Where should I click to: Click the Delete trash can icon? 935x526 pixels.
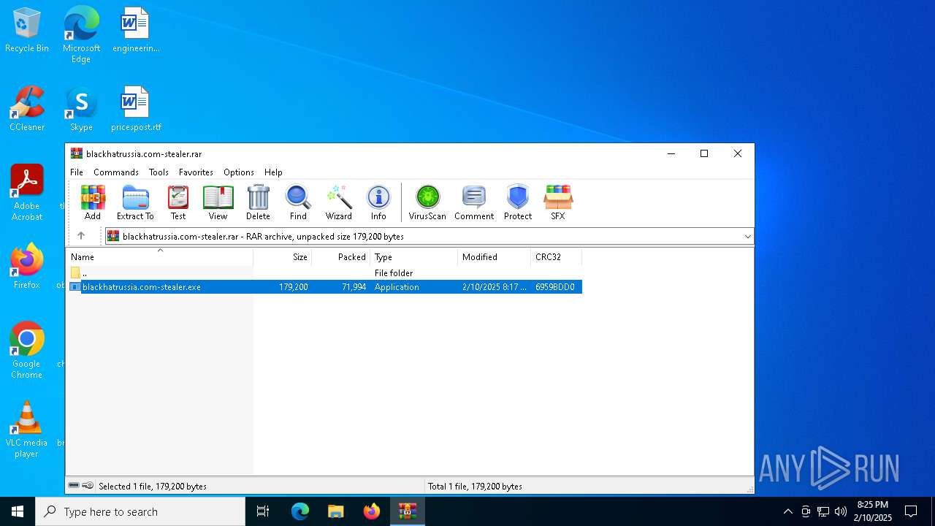(258, 202)
